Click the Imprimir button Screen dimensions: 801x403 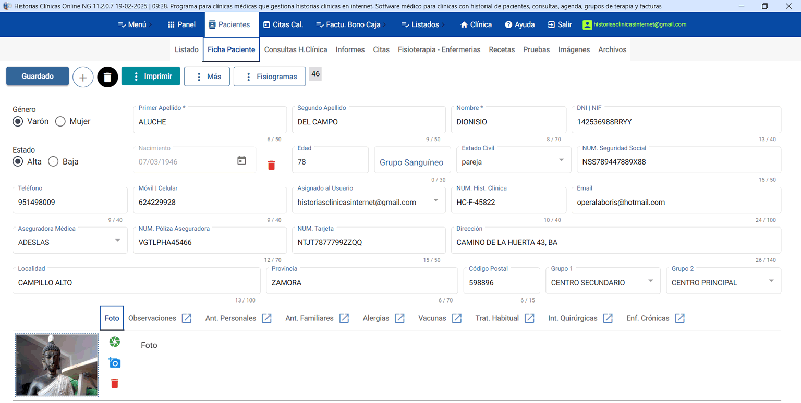[x=151, y=76]
